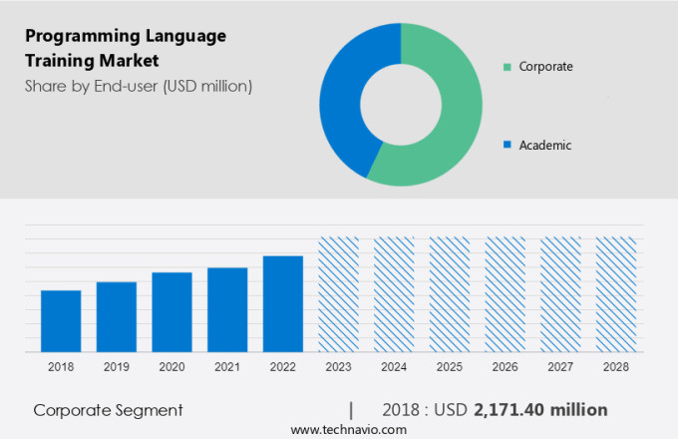678x439 pixels.
Task: Click the 2028 hatched forecast bar
Action: (615, 294)
